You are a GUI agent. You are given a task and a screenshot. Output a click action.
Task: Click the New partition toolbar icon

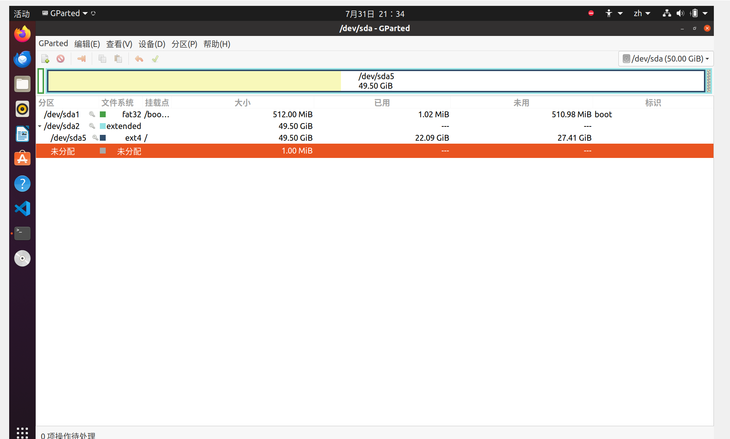[46, 59]
